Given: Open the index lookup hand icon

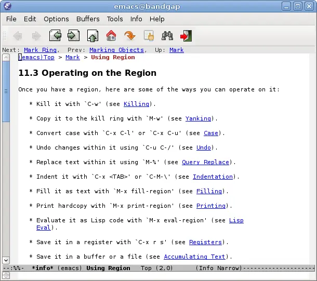Looking at the screenshot, I should tap(149, 36).
